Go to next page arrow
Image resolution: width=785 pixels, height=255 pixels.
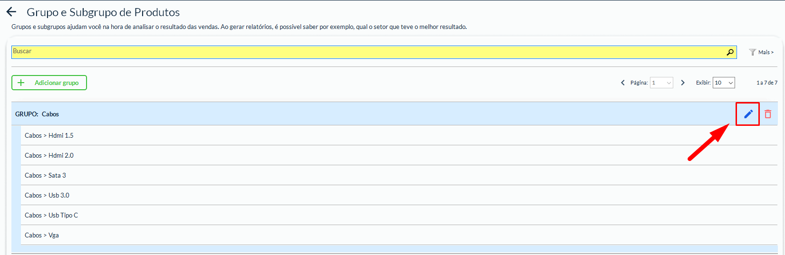click(683, 83)
